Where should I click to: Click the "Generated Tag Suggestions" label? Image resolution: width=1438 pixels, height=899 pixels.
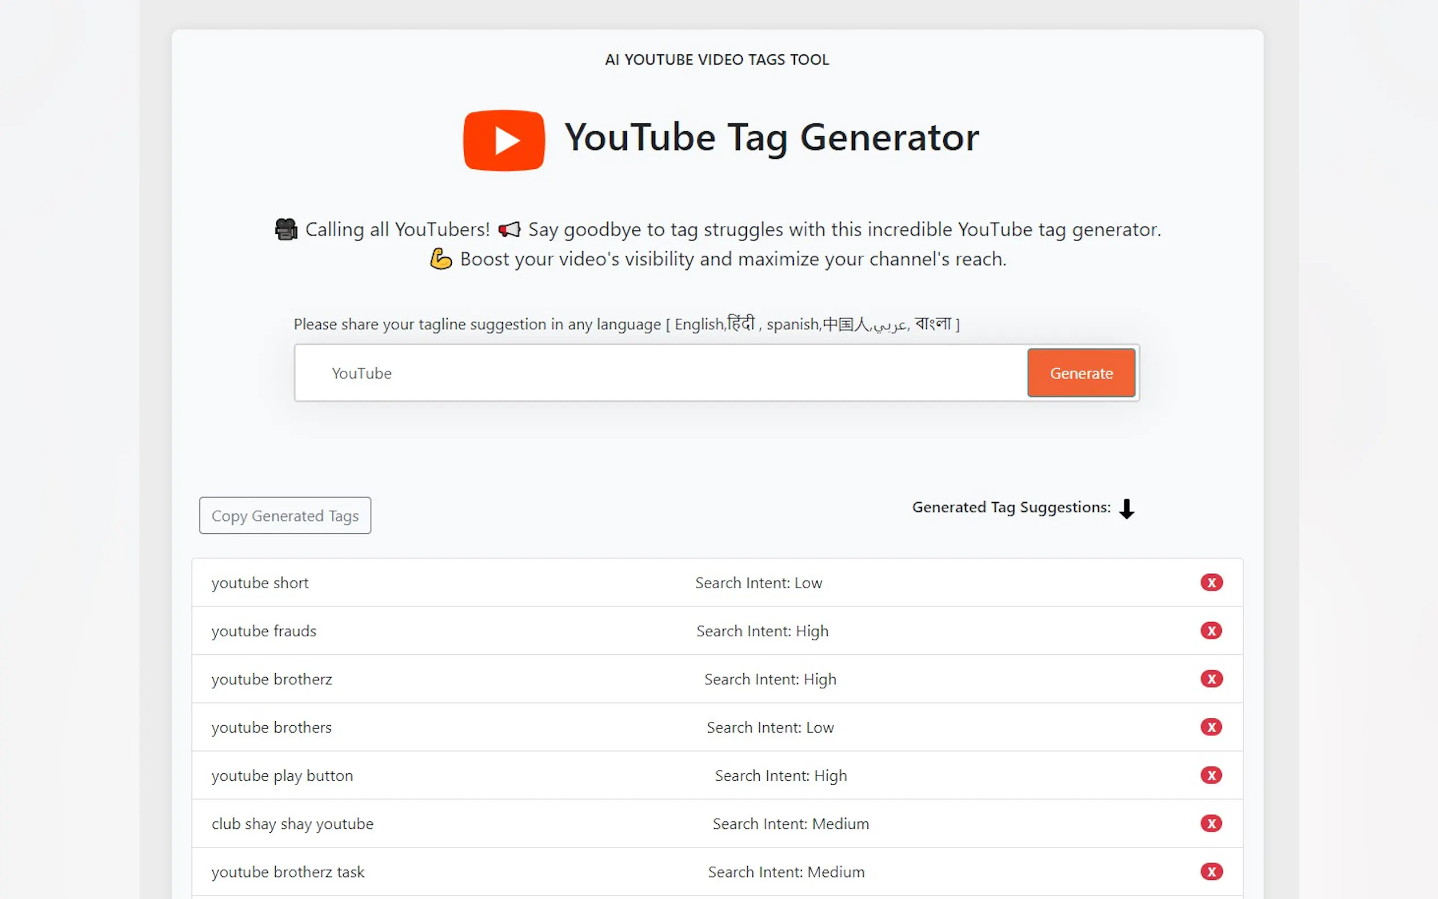click(1011, 507)
